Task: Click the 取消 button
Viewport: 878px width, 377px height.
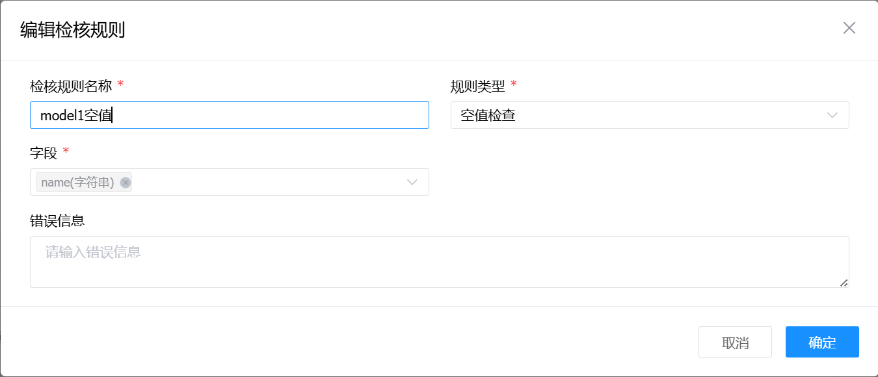Action: (x=735, y=342)
